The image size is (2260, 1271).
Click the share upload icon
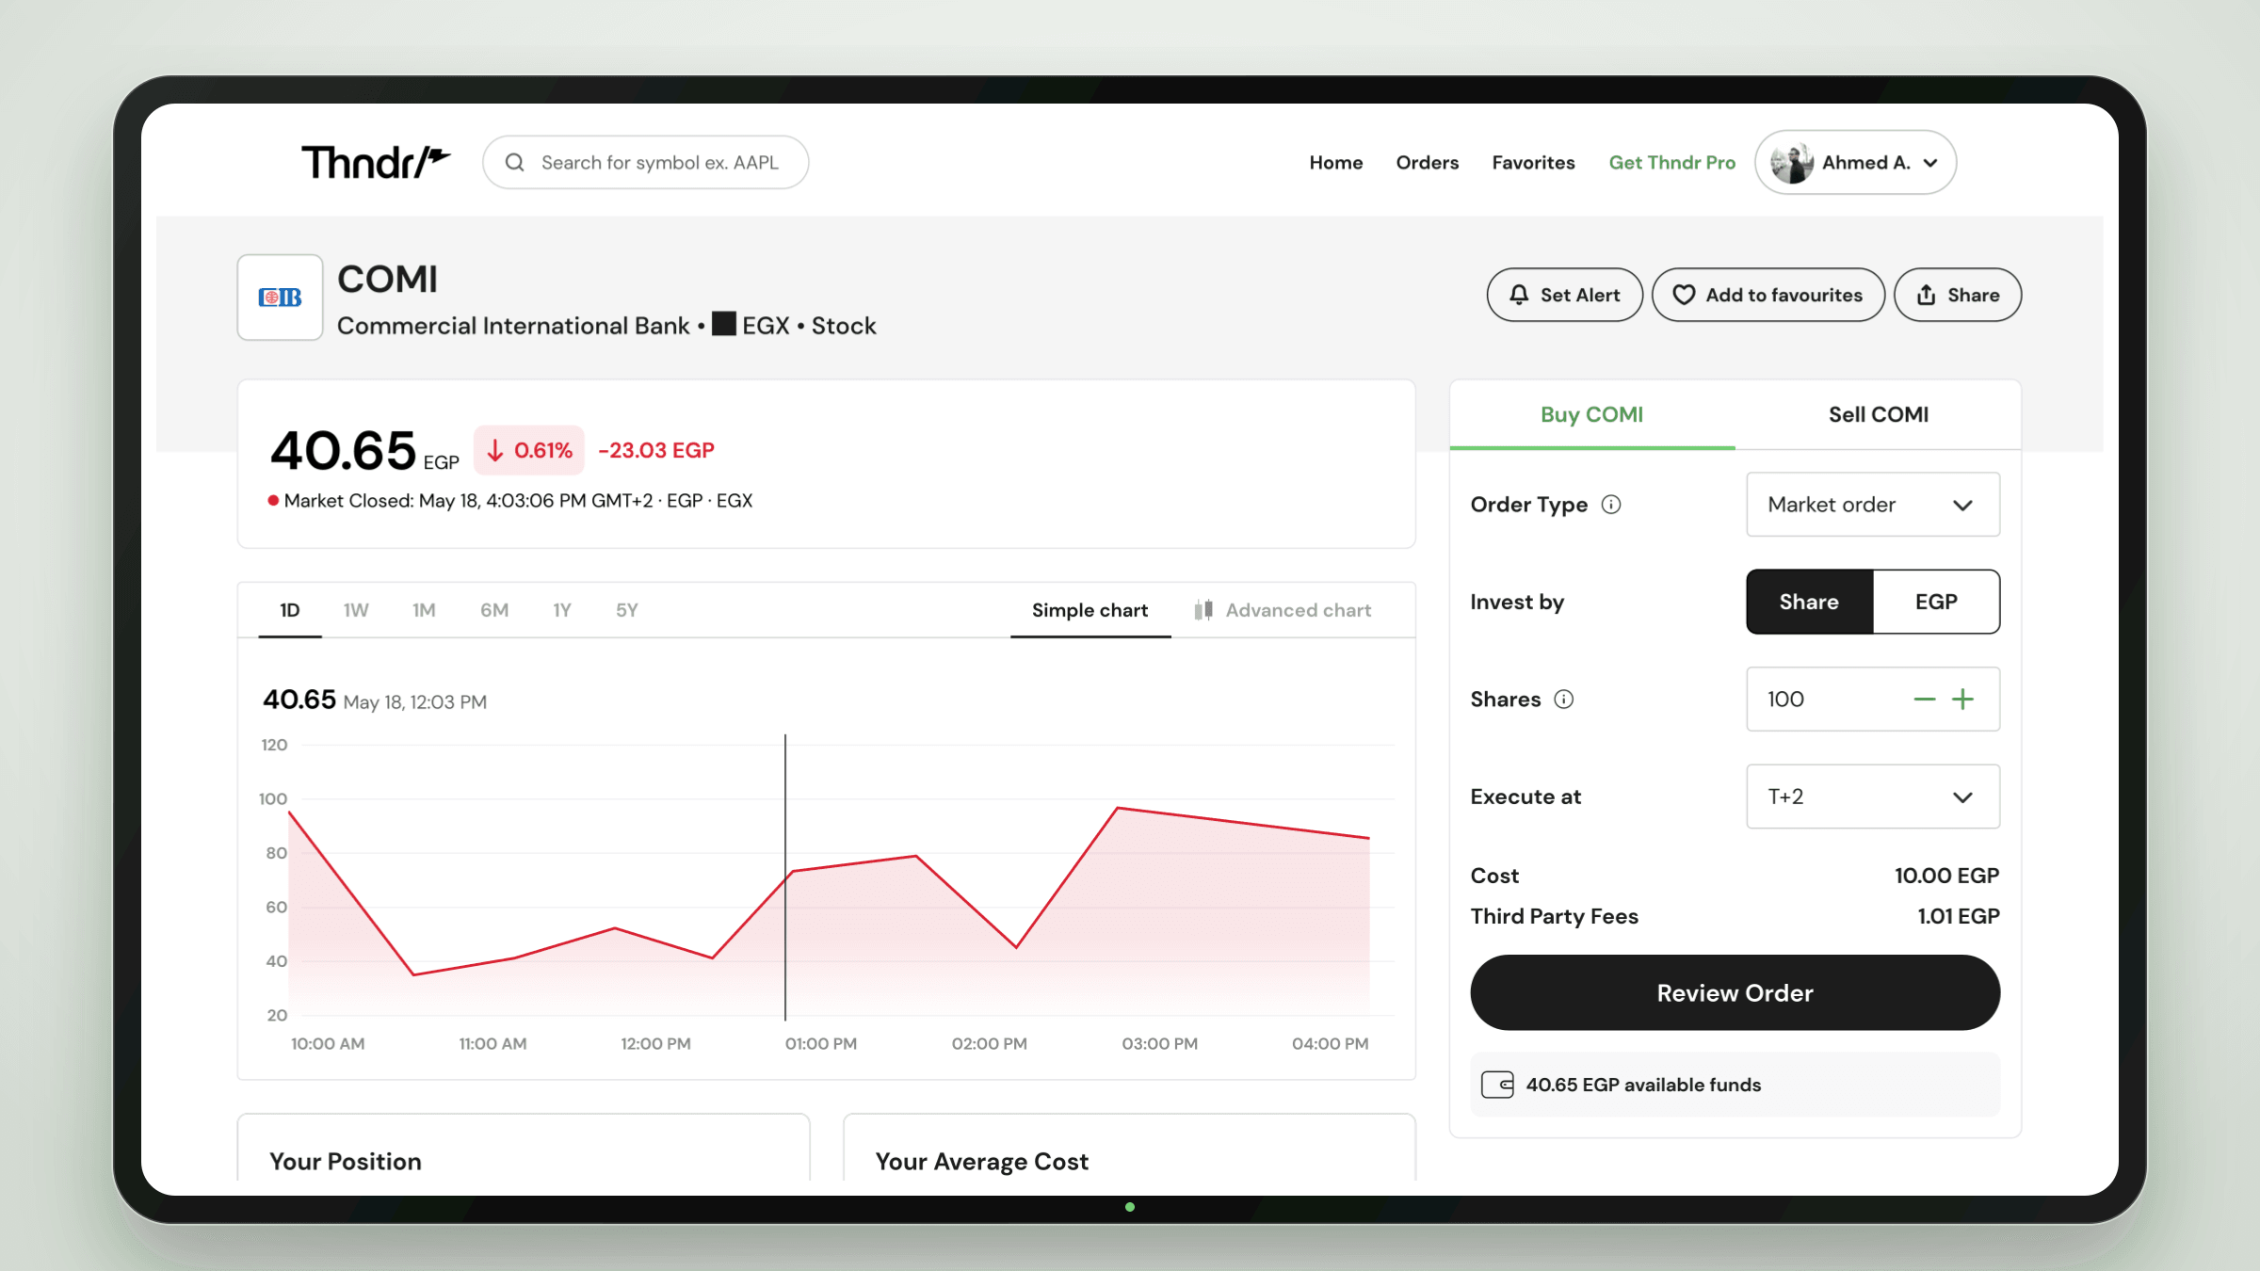click(x=1926, y=295)
